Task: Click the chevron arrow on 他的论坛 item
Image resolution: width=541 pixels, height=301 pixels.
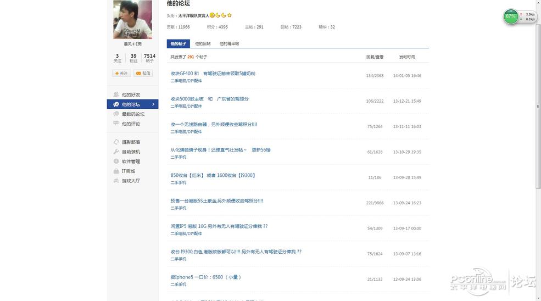Action: [153, 104]
